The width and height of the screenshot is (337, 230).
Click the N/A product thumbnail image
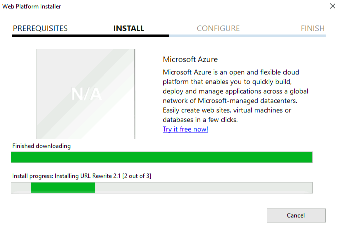[x=85, y=94]
